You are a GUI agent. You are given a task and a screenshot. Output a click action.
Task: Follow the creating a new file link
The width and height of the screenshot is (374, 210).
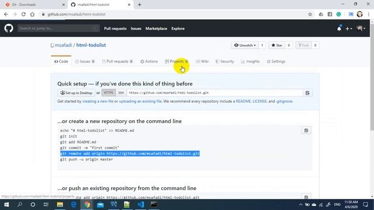click(x=98, y=101)
